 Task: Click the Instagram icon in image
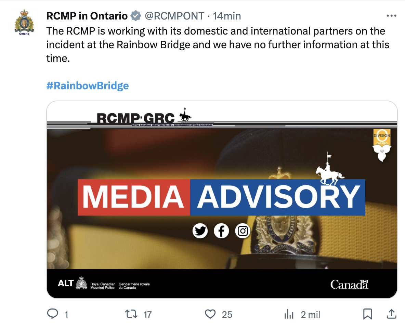(x=243, y=232)
